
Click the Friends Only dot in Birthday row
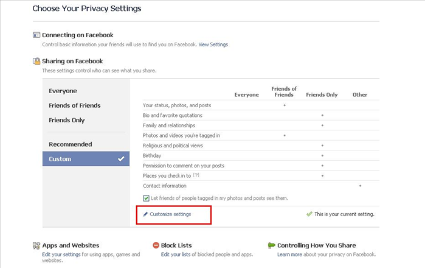click(x=322, y=155)
